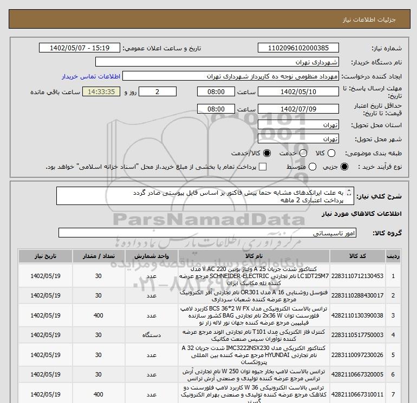Click the description box scroll arrows
This screenshot has height=403, width=417.
point(349,193)
